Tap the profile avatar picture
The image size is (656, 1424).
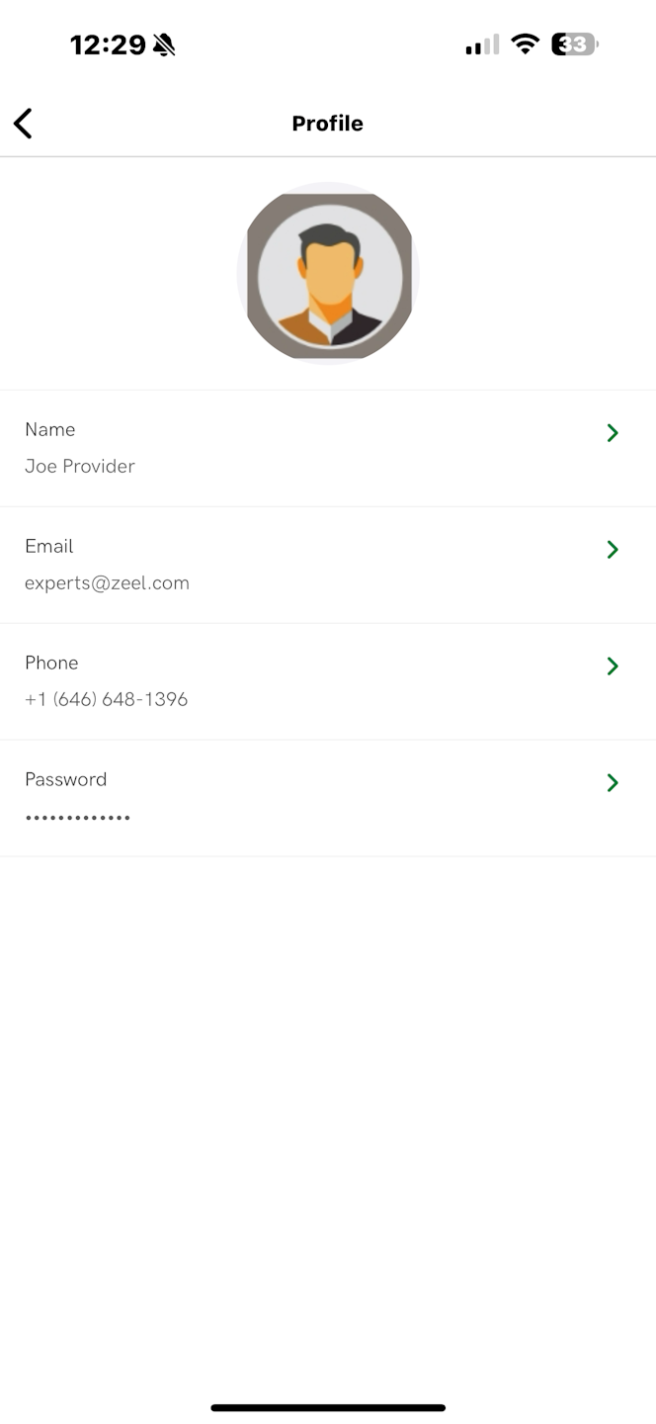coord(328,274)
